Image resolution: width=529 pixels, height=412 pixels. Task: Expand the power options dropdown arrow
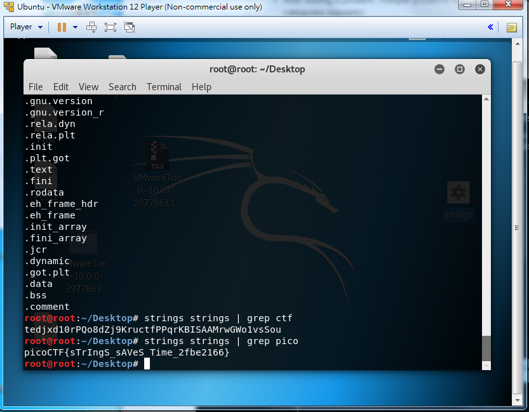75,27
